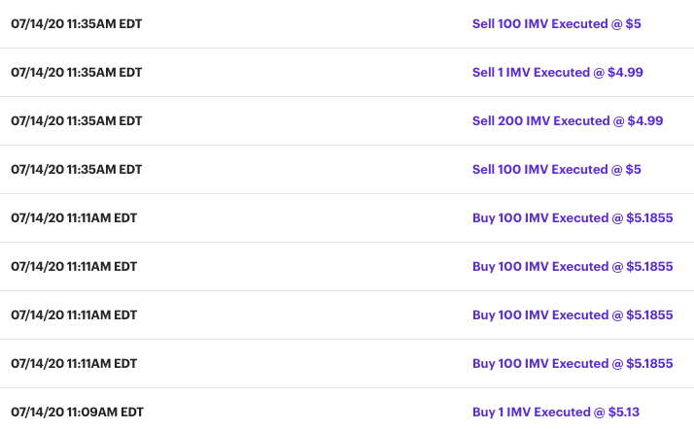Open Sell 200 IMV Executed @ $4.99 order
Viewport: 694px width, 429px height.
click(x=567, y=120)
